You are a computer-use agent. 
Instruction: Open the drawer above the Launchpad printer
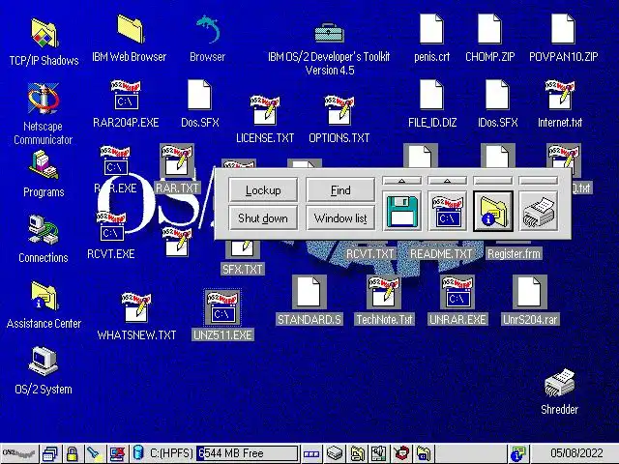pyautogui.click(x=539, y=181)
